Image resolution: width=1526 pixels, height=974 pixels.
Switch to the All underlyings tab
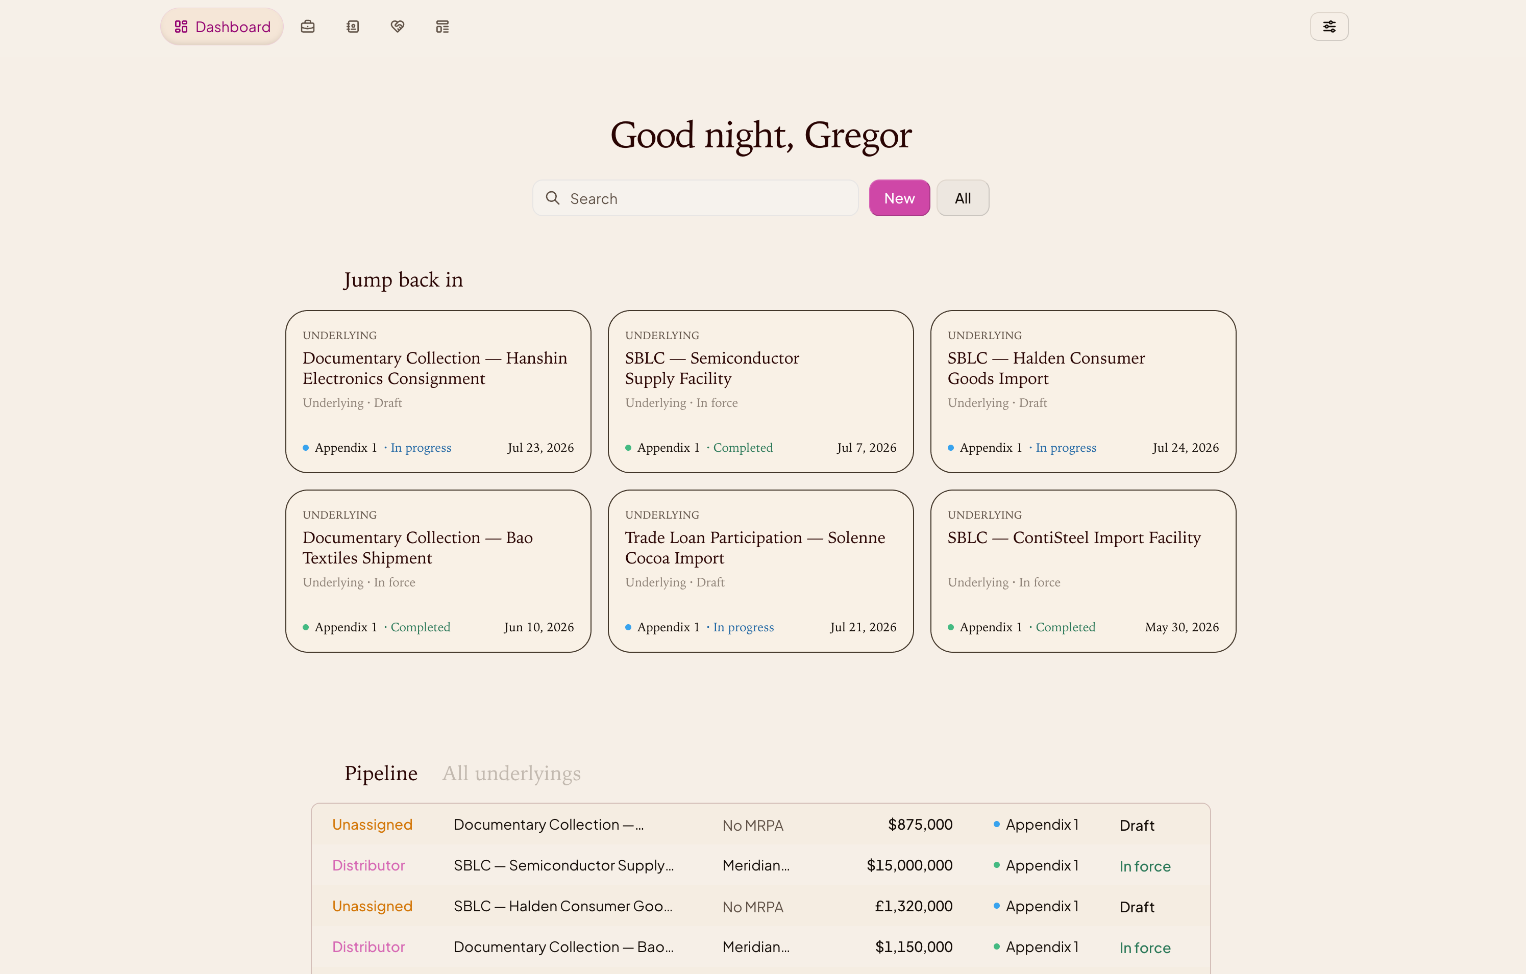tap(511, 773)
